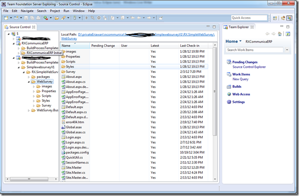The image size is (299, 196).
Task: Click the Open Perspective toolbar icon
Action: 275,18
